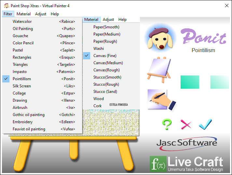Choose the Color Pencil <Plince> filter

[42, 43]
